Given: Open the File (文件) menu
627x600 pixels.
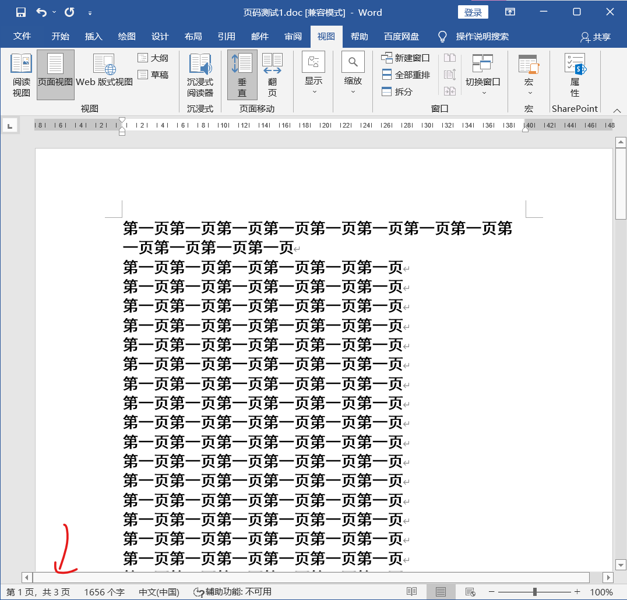Looking at the screenshot, I should click(x=22, y=36).
